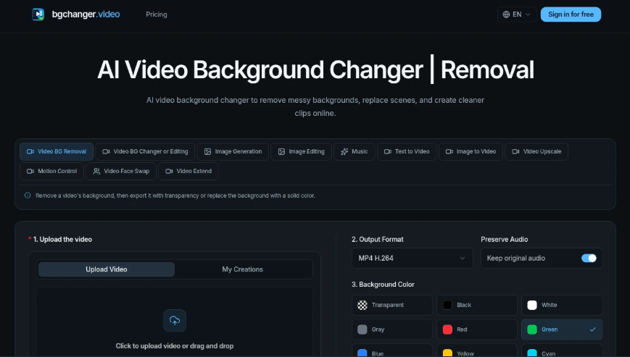This screenshot has height=357, width=630.
Task: Click the globe language icon
Action: coord(506,14)
